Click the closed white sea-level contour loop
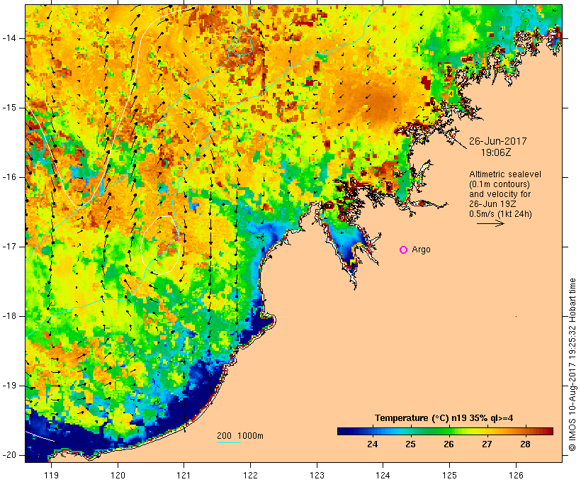Viewport: 581px width, 482px height. coord(160,245)
